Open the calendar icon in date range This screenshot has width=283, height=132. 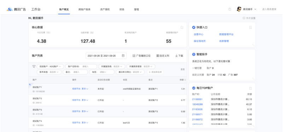(123, 56)
